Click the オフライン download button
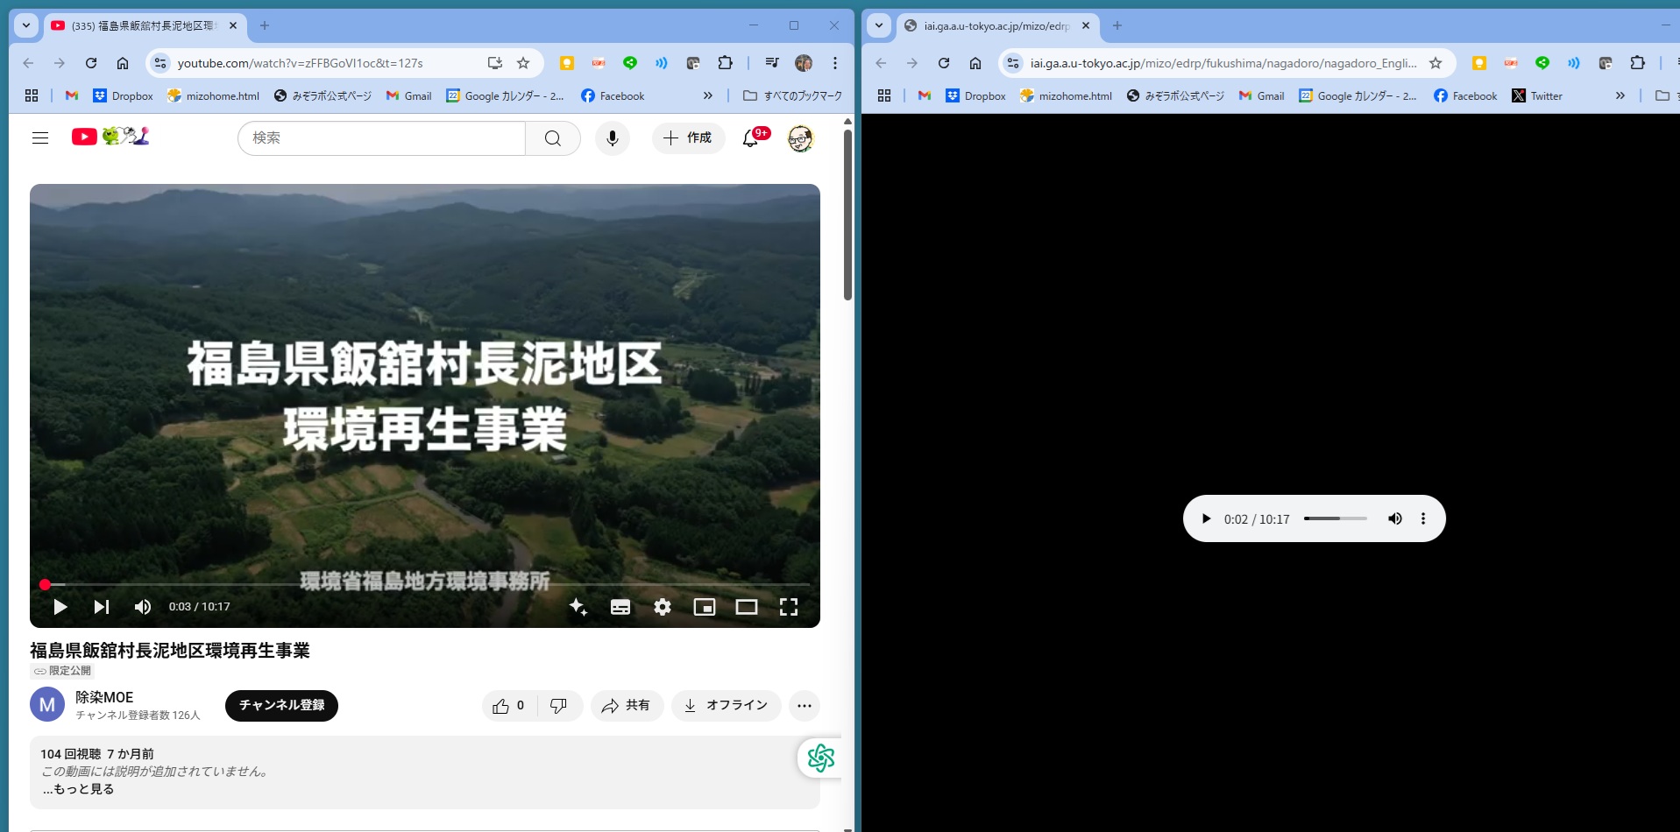 (726, 706)
